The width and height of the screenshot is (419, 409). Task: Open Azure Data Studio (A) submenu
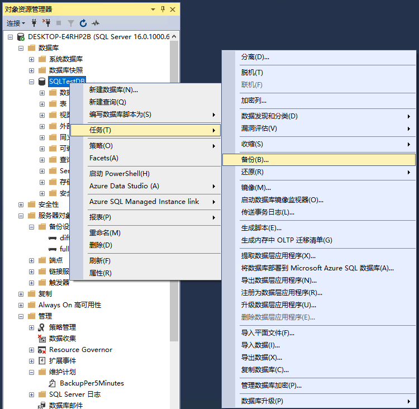point(146,186)
